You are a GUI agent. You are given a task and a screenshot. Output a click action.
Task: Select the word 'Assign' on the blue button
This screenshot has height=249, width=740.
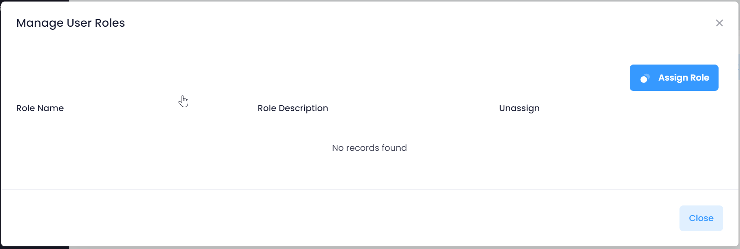(x=673, y=78)
